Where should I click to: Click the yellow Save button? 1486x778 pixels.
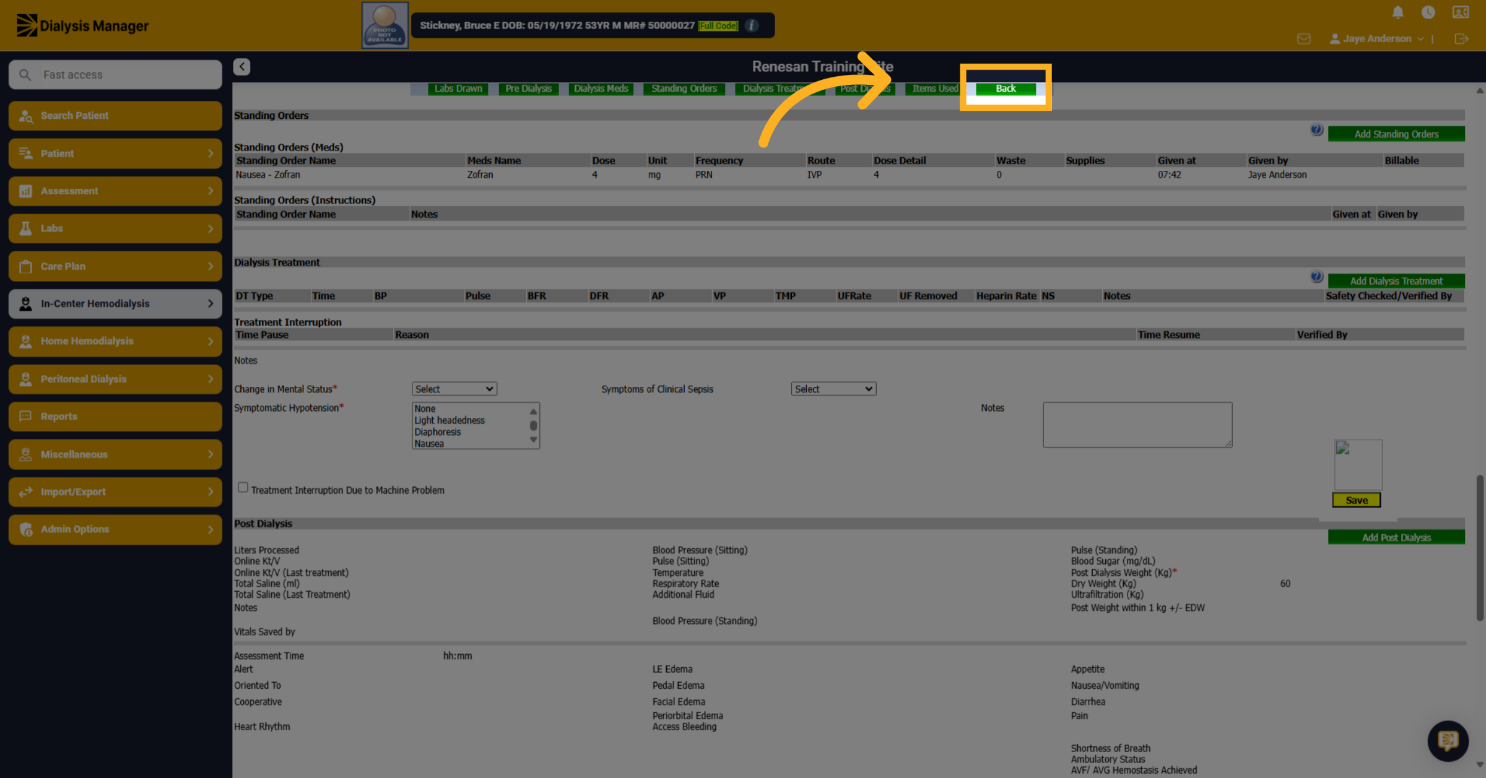coord(1357,500)
